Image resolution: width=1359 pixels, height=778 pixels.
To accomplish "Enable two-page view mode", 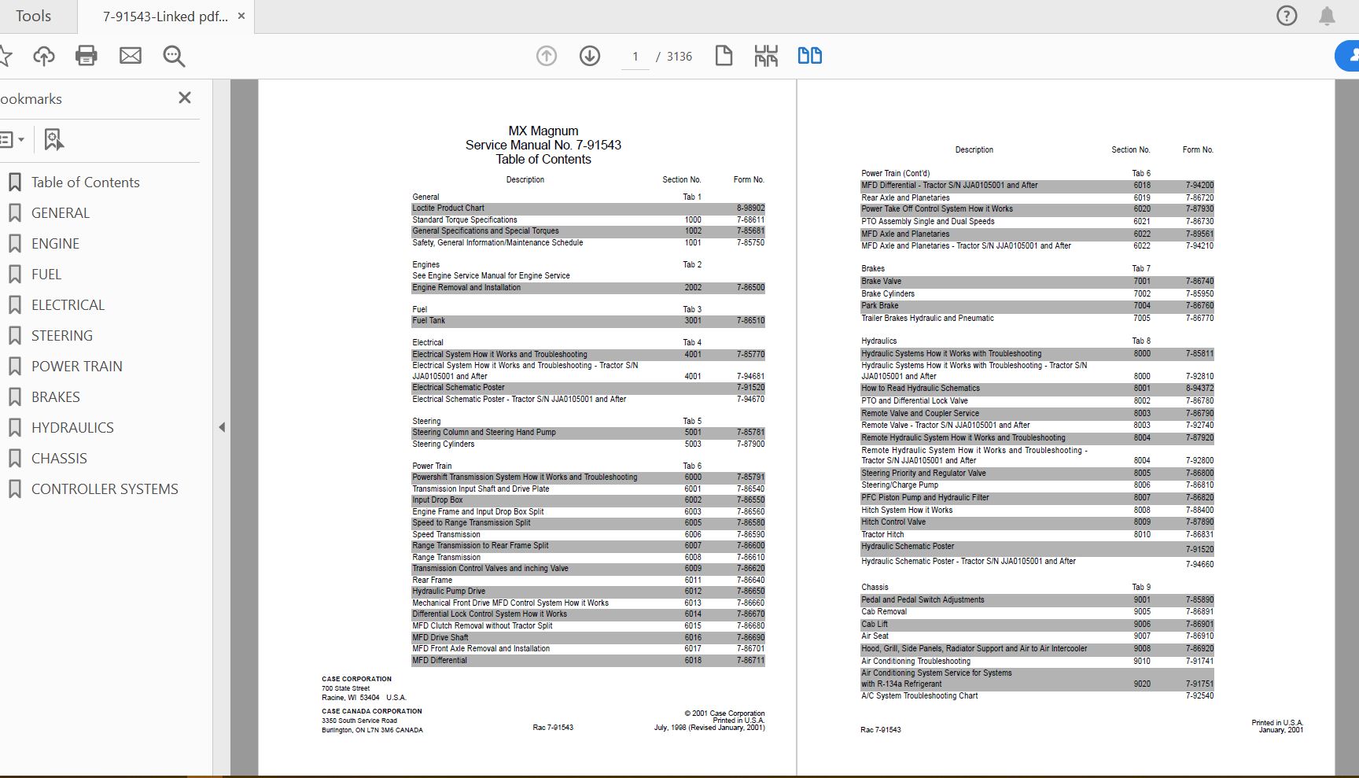I will point(809,56).
